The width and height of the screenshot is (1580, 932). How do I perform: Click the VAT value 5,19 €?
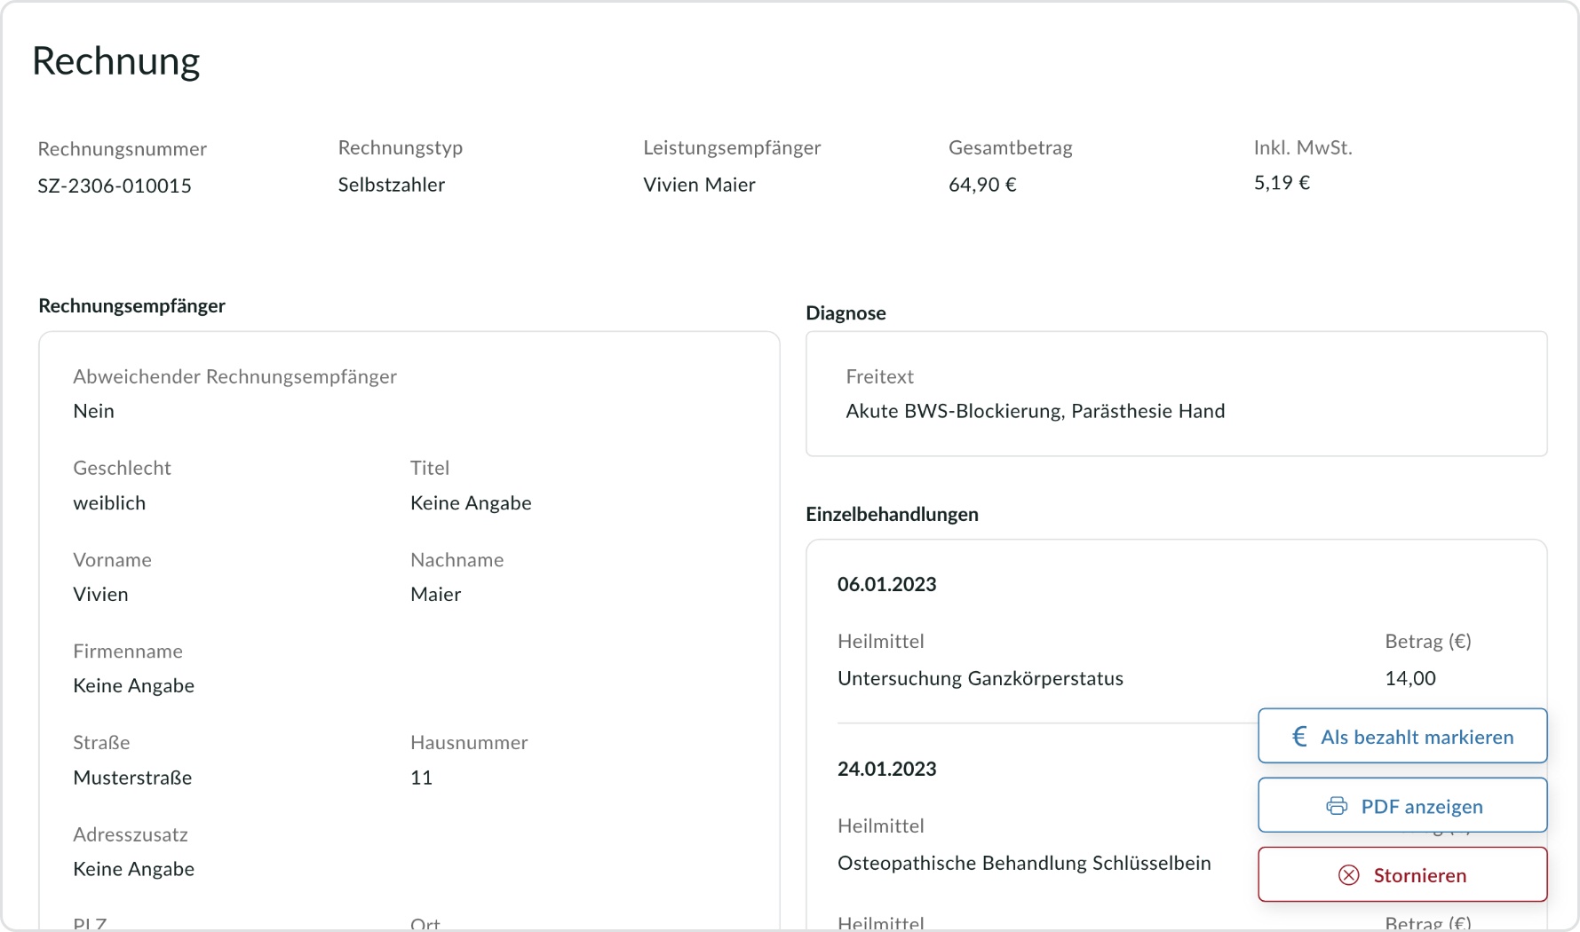pyautogui.click(x=1282, y=183)
